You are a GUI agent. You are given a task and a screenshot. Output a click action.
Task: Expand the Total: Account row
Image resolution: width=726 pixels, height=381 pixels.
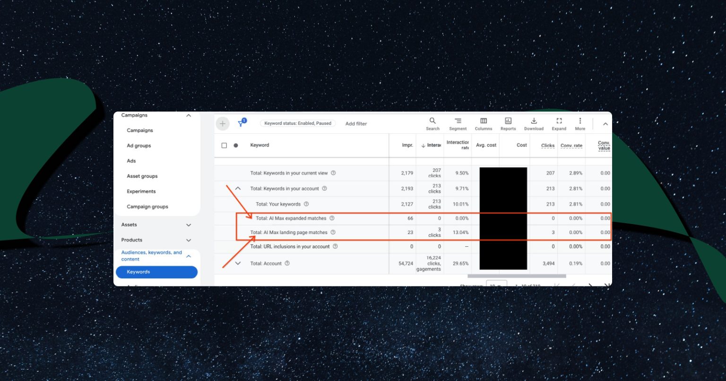238,263
